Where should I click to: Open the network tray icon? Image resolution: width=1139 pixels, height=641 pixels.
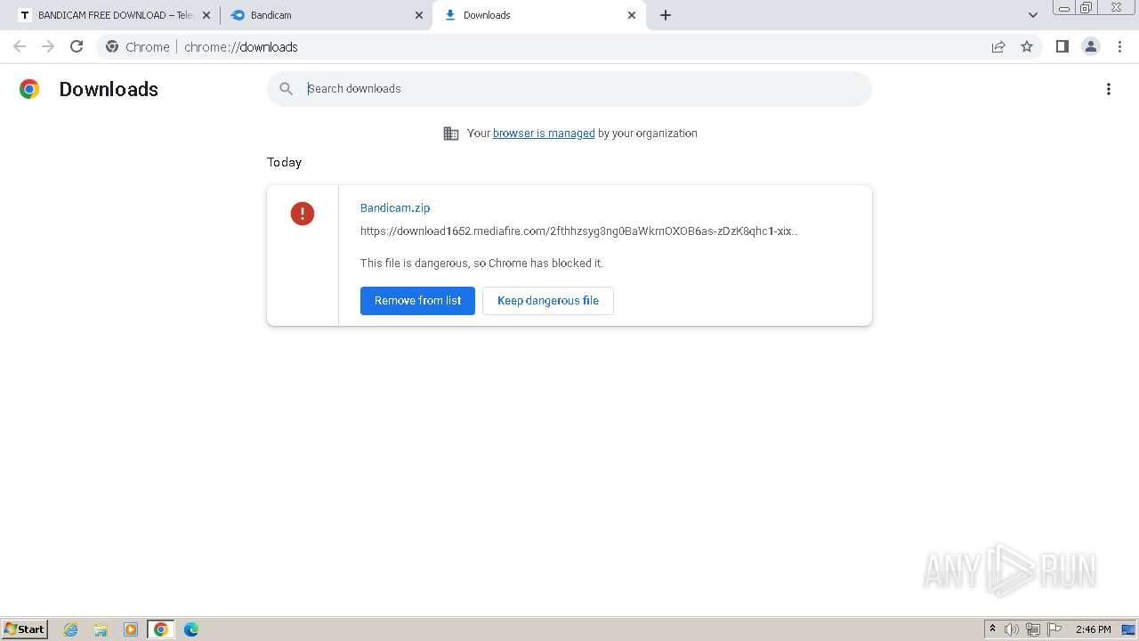tap(1033, 629)
